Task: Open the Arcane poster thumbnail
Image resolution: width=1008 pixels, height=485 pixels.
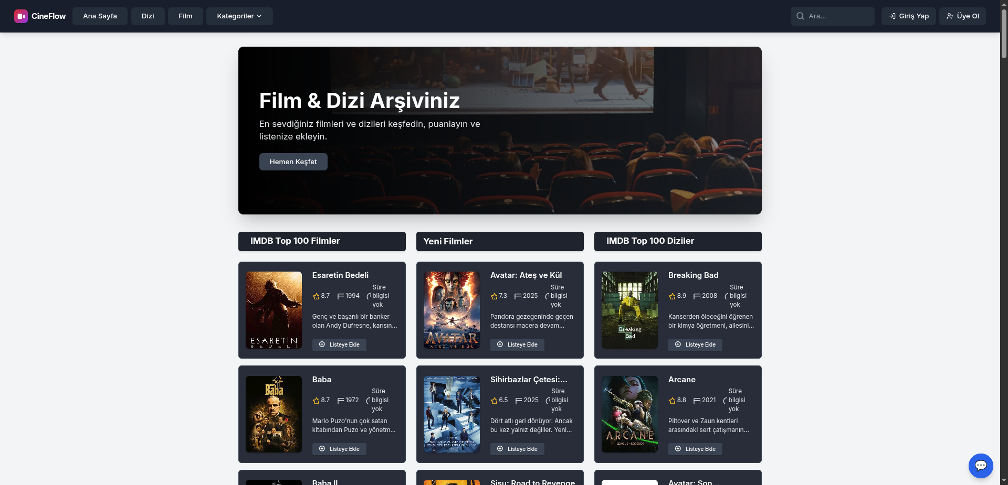Action: [629, 414]
